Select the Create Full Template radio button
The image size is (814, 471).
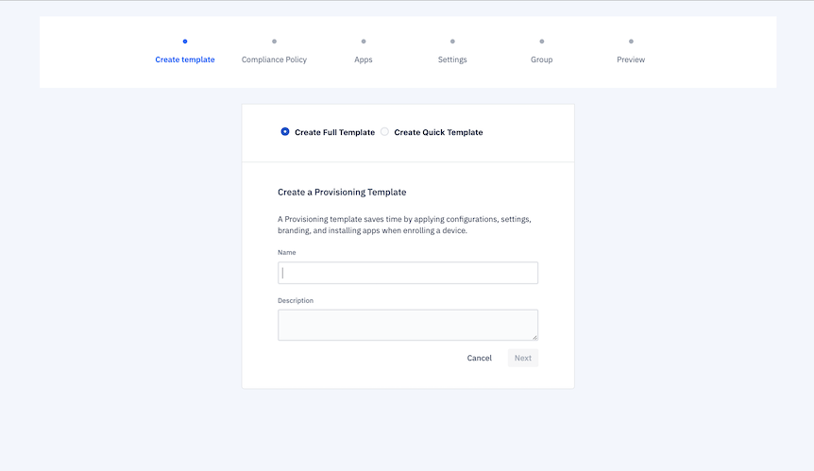click(x=285, y=132)
